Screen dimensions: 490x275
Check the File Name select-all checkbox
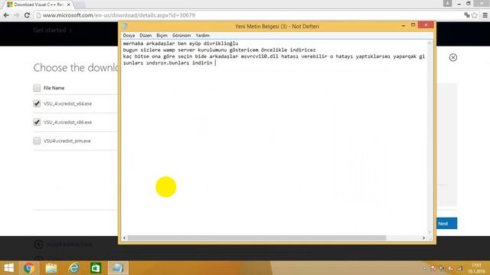tap(37, 88)
